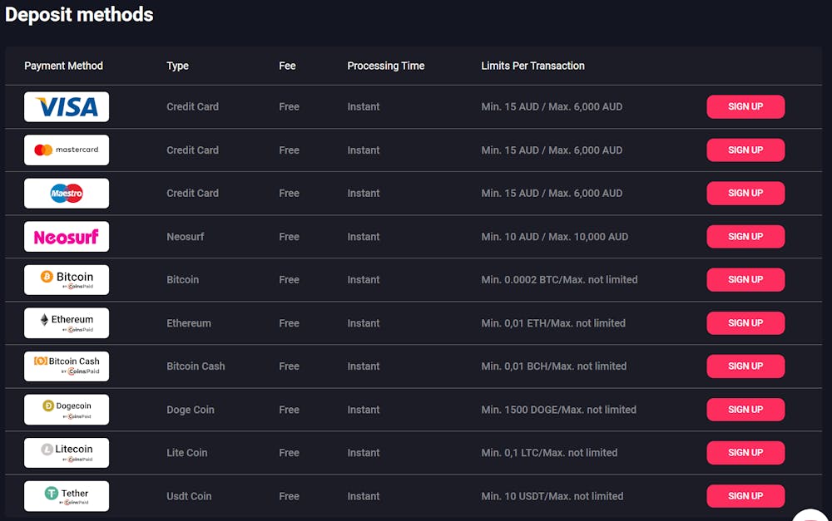Click 'Min. 0,01 ETH/Max. not limited'
The image size is (832, 521).
553,322
